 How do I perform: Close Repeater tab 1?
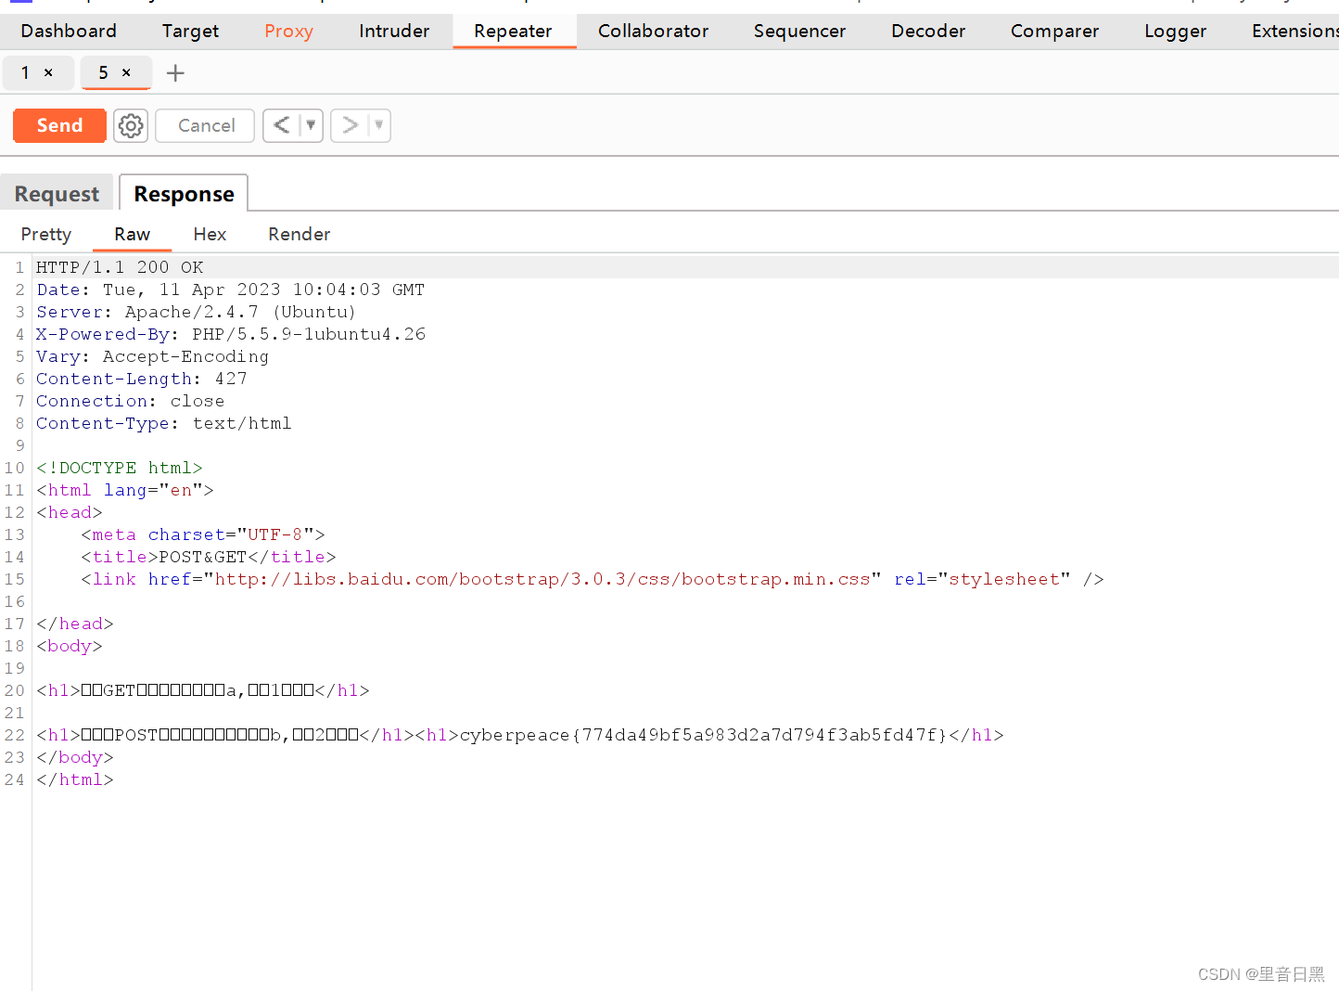[x=48, y=72]
